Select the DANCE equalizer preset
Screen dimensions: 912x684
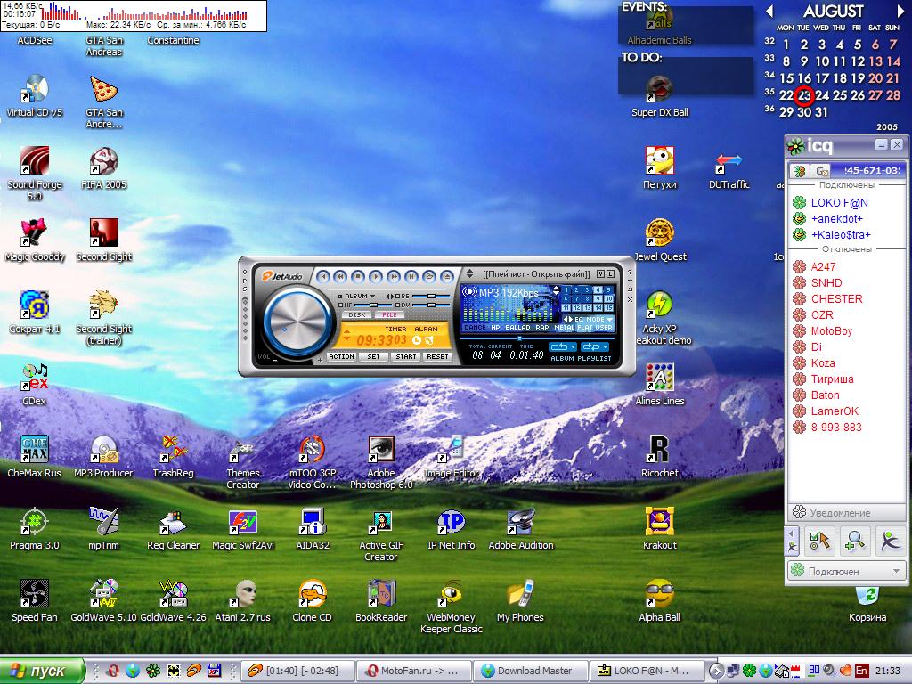tap(475, 328)
